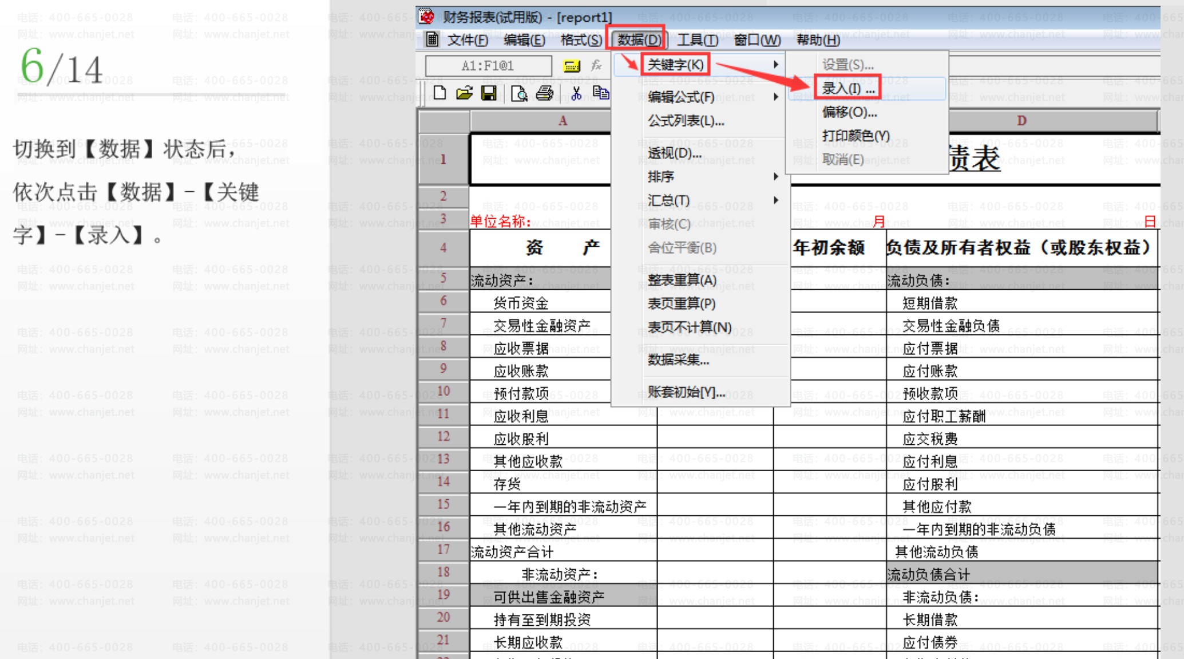Choose 整表重算(A) from the Data menu
Viewport: 1184px width, 659px height.
tap(682, 280)
